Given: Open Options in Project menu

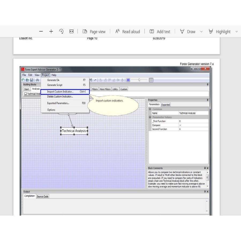Looking at the screenshot, I should [65, 110].
